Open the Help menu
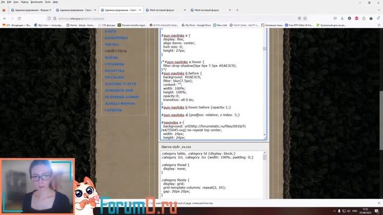383x215 pixels. point(55,2)
